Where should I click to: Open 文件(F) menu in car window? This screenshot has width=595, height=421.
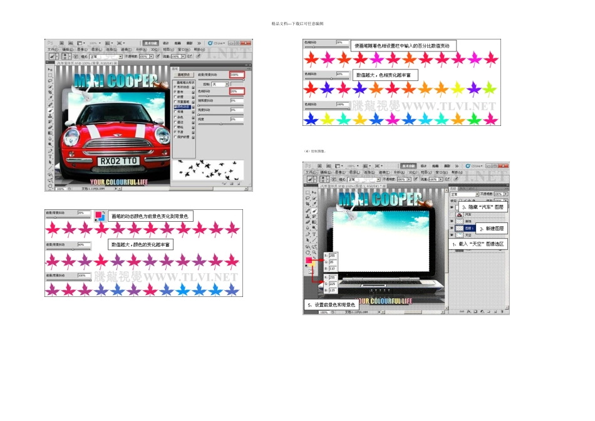[x=53, y=49]
